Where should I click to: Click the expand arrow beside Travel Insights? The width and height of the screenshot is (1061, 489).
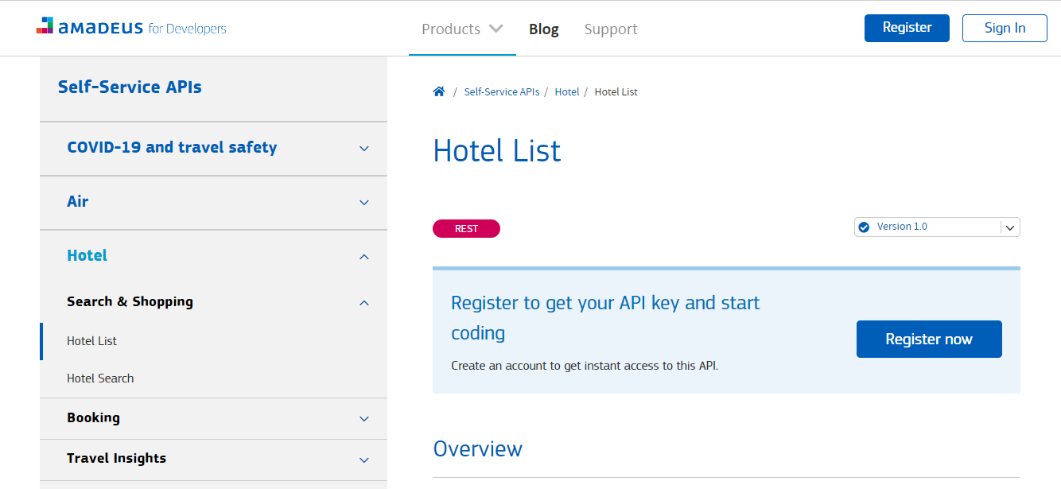(x=363, y=460)
